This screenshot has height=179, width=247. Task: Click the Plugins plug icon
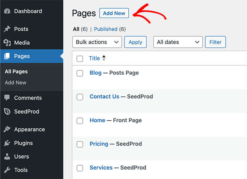[x=7, y=143]
